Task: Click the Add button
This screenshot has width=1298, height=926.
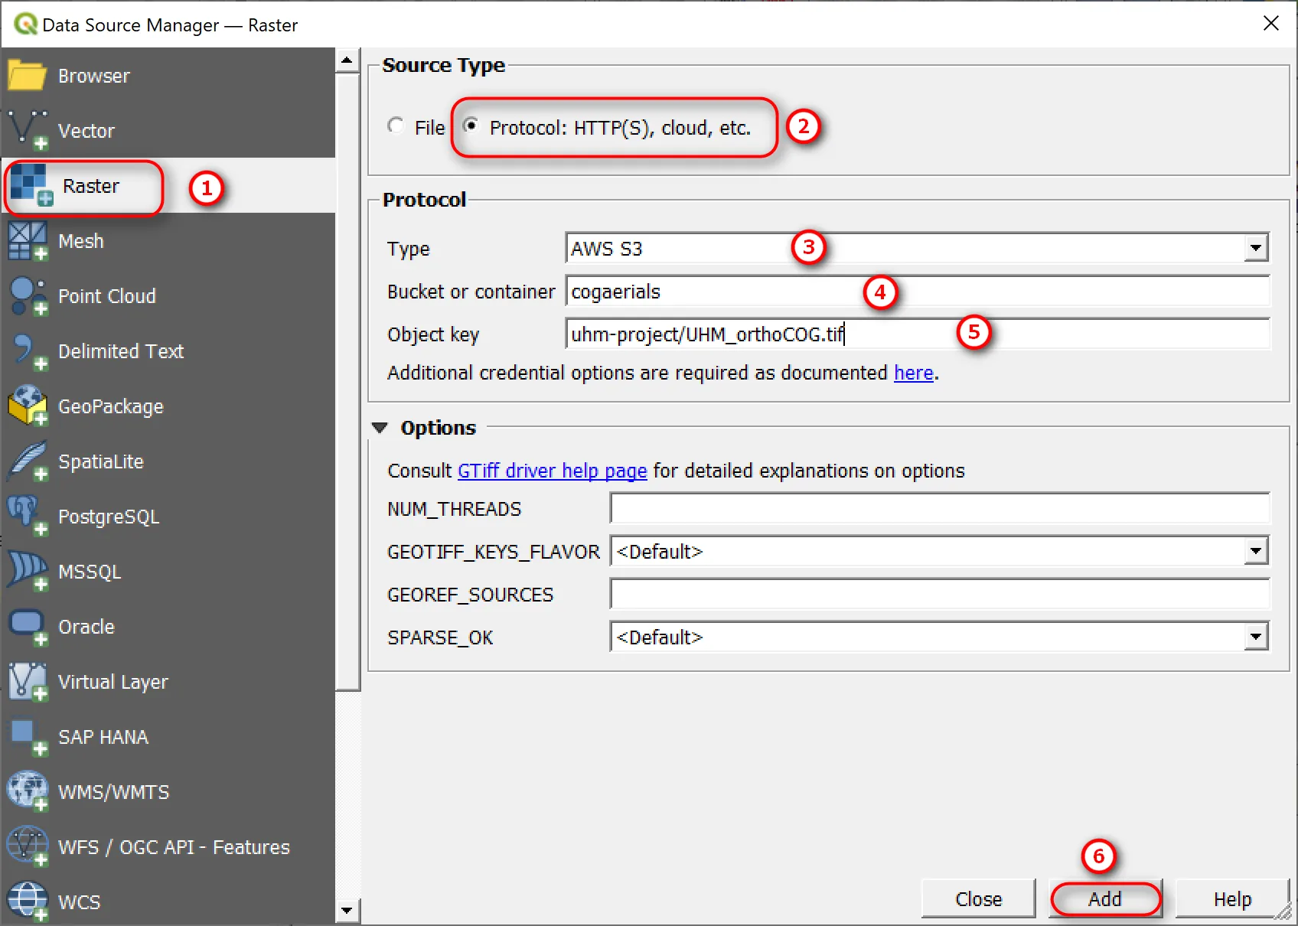Action: [x=1105, y=899]
